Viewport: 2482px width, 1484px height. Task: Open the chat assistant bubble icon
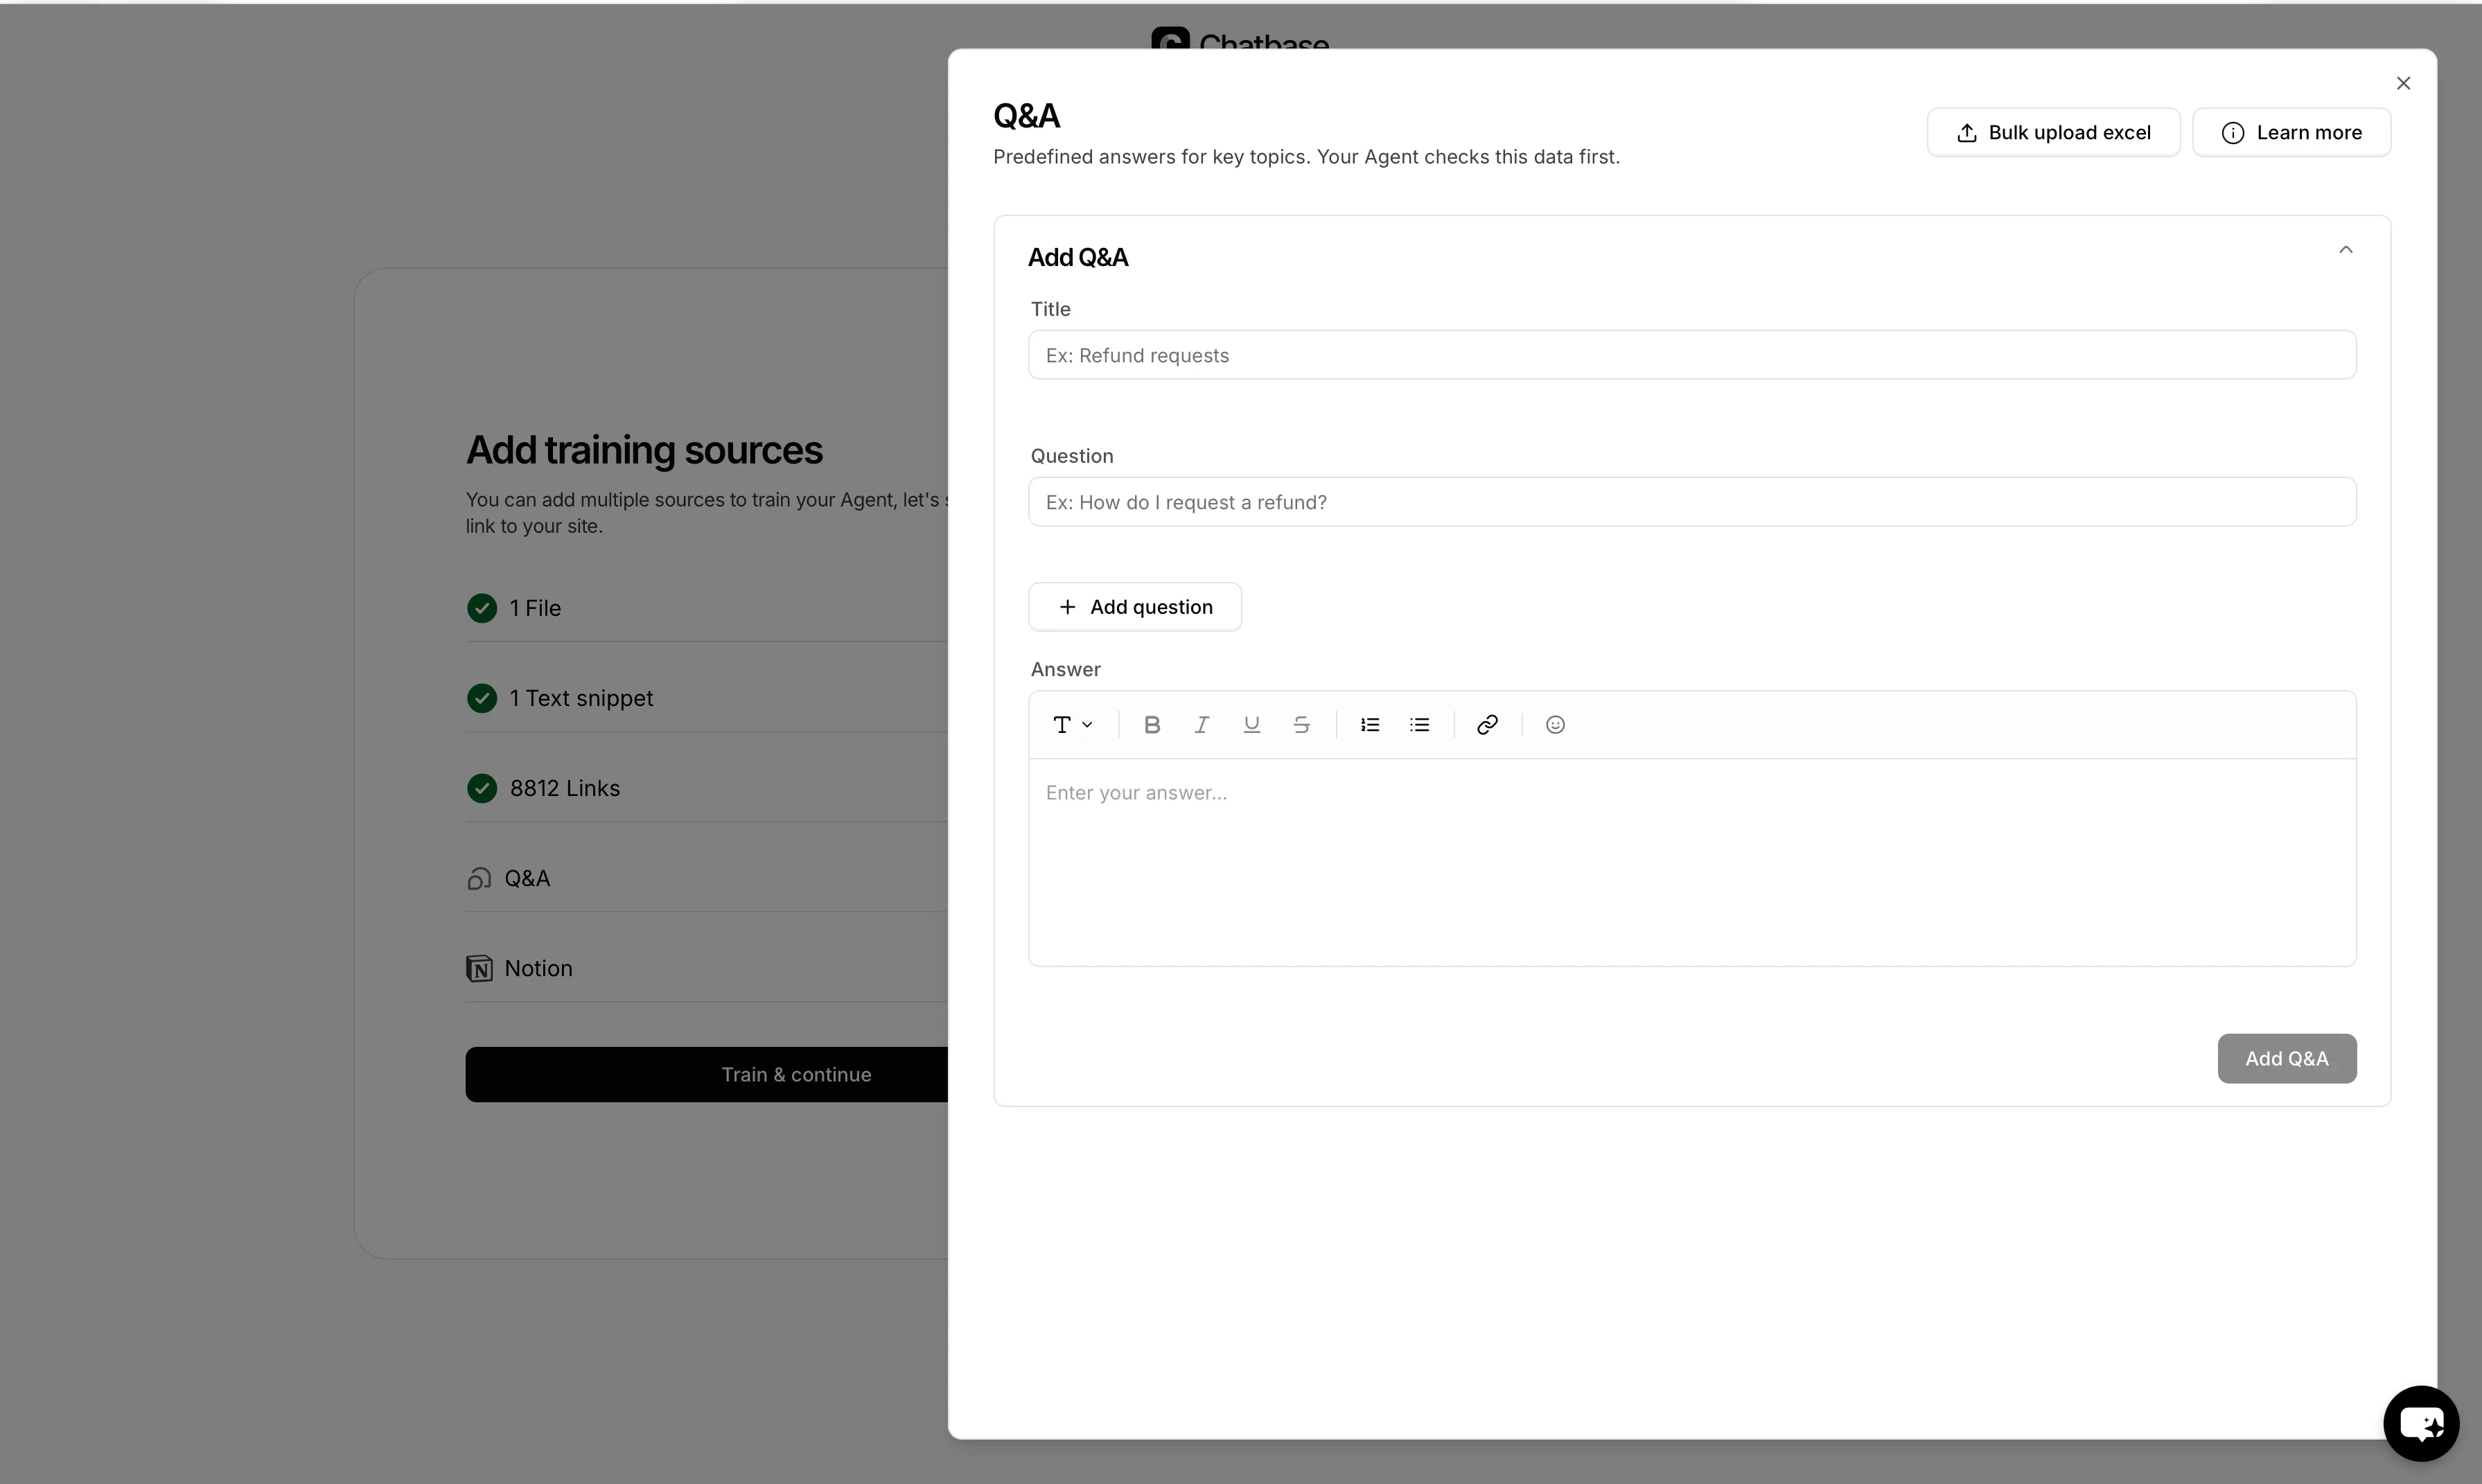coord(2421,1423)
